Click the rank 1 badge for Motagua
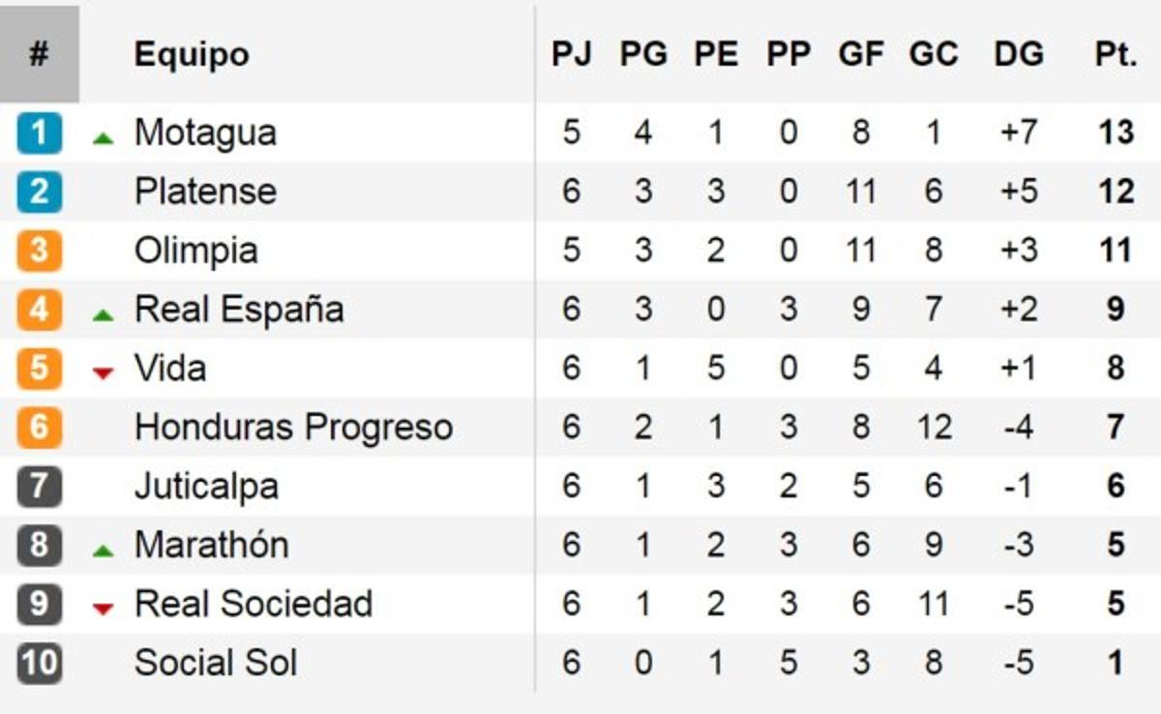Screen dimensions: 1161x714 tap(39, 133)
